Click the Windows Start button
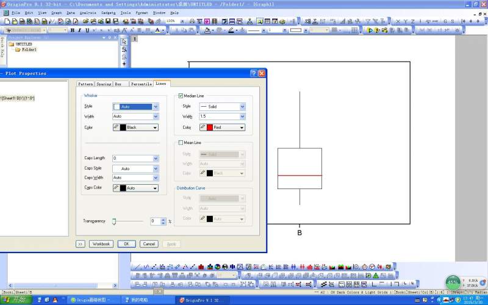Screen dimensions: 488x305 click(x=16, y=300)
